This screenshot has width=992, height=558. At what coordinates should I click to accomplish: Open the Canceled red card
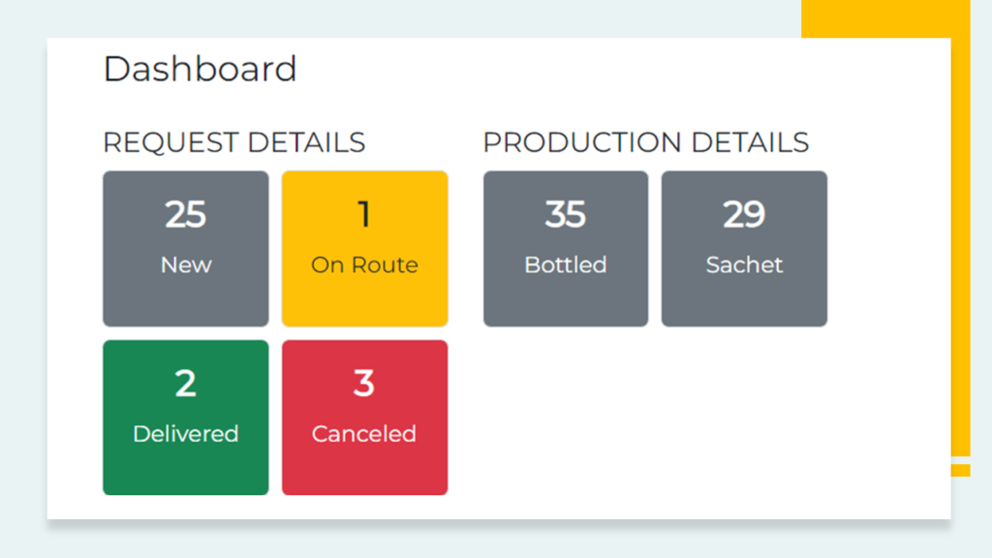365,418
